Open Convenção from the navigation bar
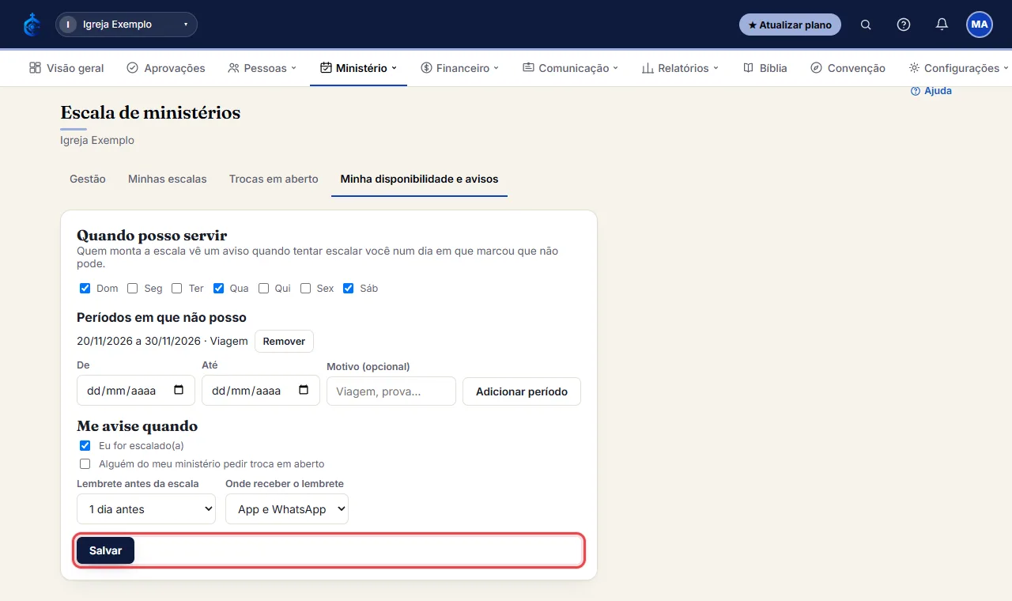 [848, 68]
